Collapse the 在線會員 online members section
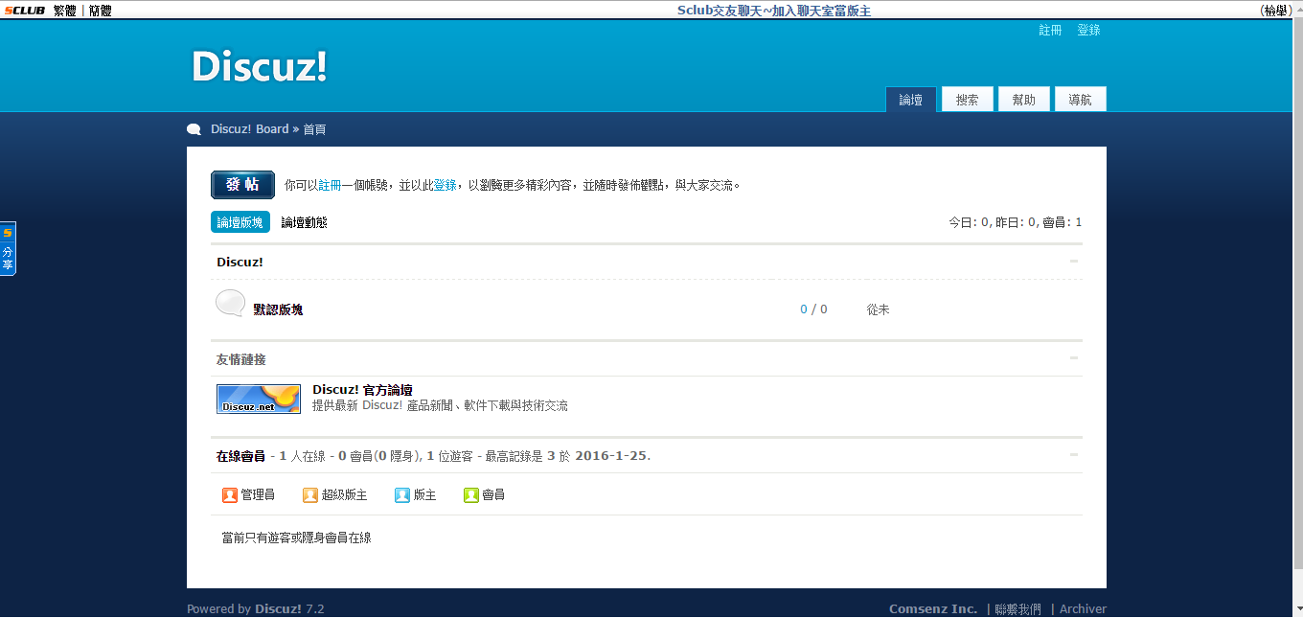Screen dimensions: 1303x618 coord(1074,455)
